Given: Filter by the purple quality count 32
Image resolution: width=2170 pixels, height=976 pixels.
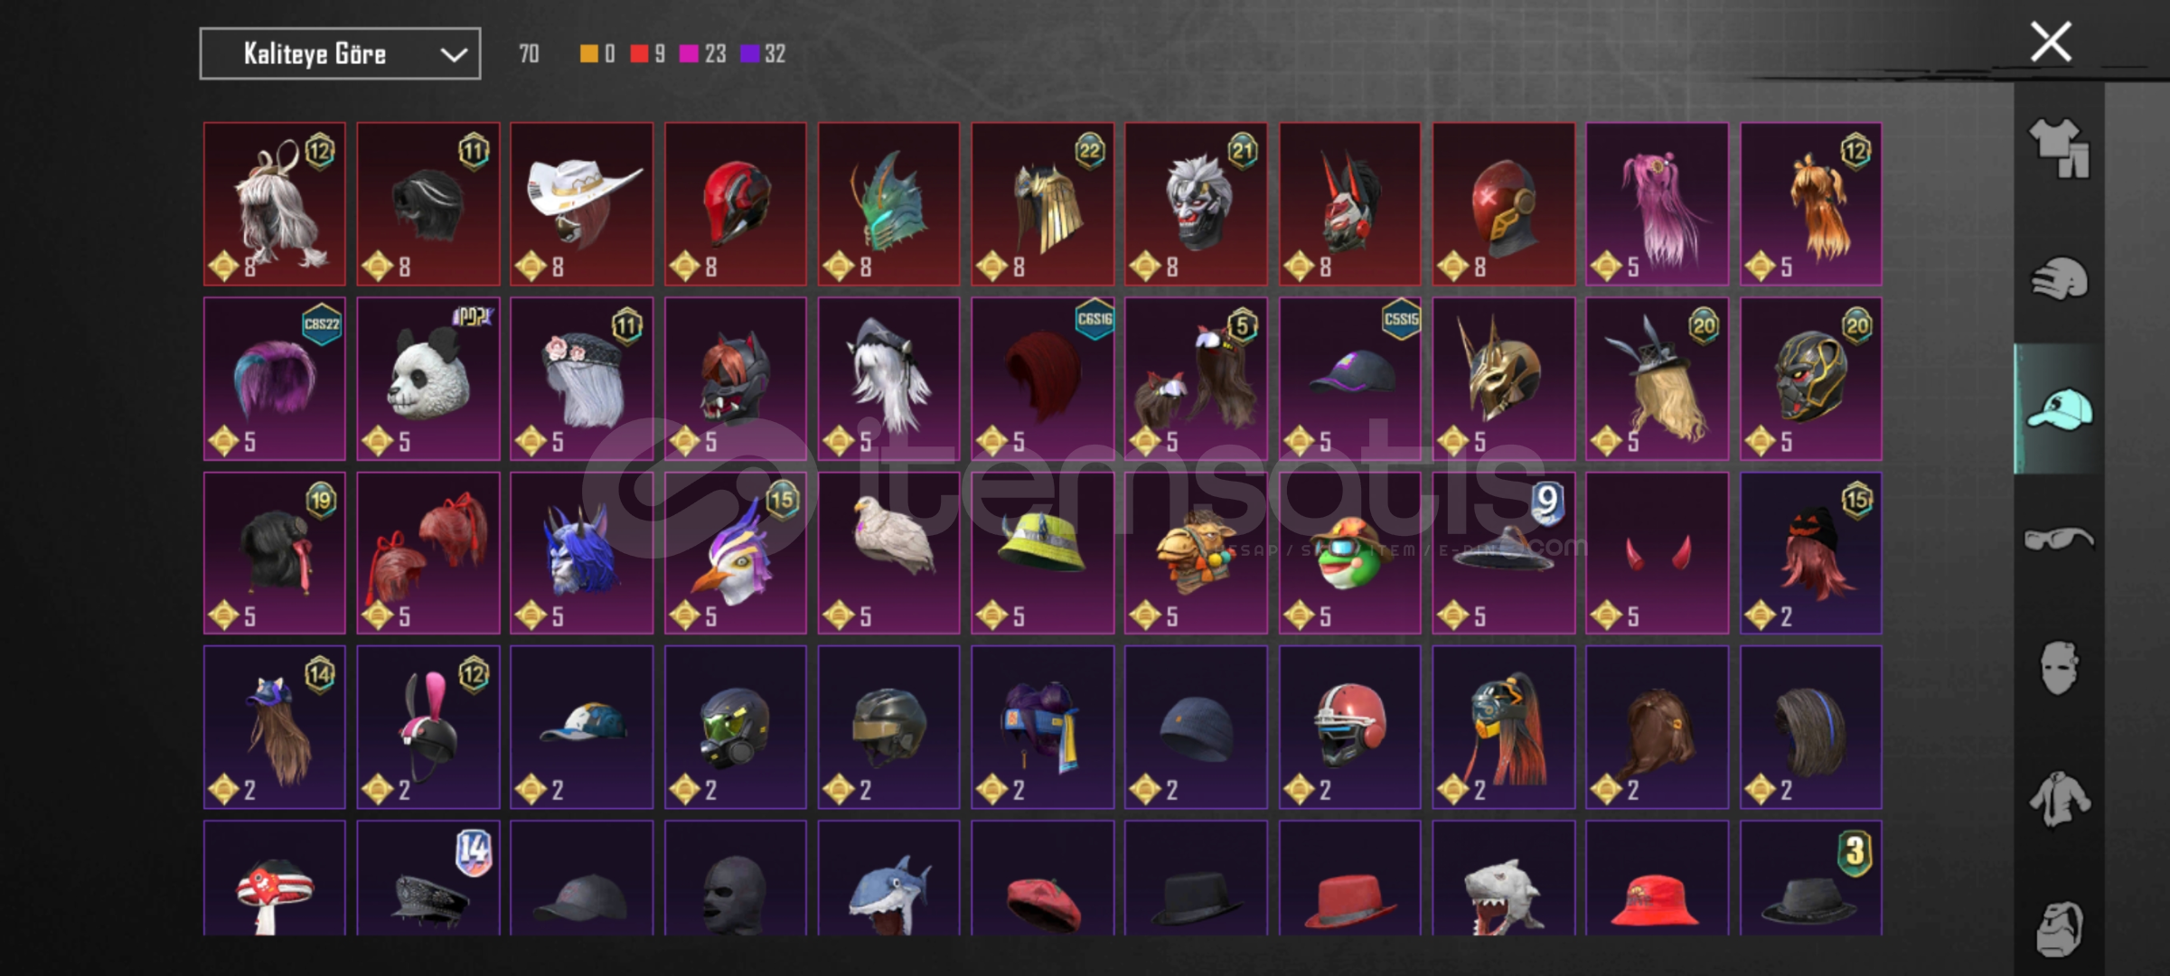Looking at the screenshot, I should [763, 54].
